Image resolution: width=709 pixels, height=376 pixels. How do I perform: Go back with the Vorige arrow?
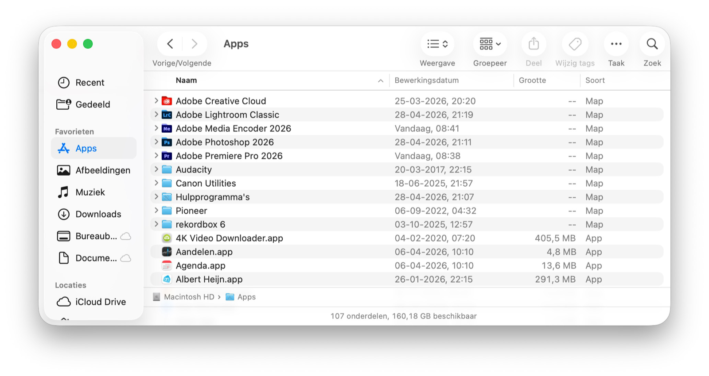click(x=170, y=44)
